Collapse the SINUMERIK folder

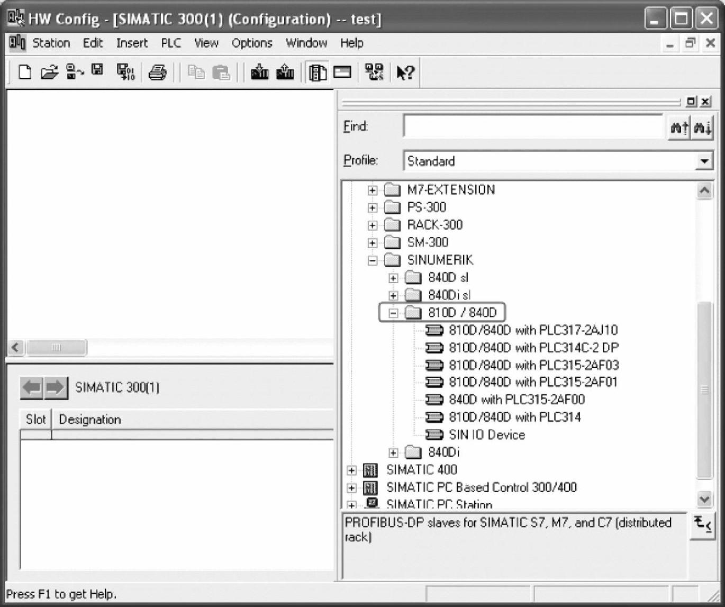pyautogui.click(x=373, y=260)
